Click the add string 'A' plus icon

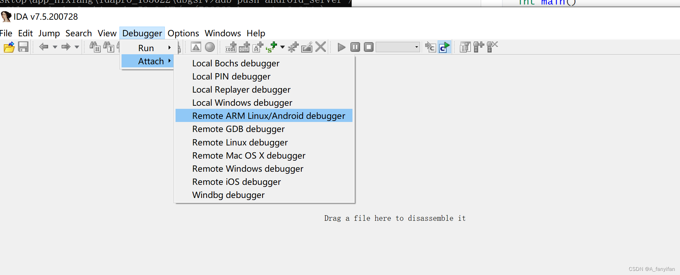(x=258, y=47)
